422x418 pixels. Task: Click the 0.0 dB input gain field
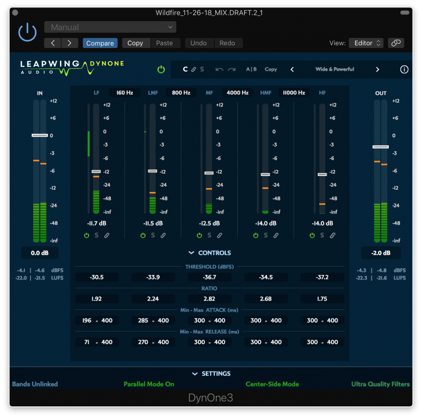40,253
